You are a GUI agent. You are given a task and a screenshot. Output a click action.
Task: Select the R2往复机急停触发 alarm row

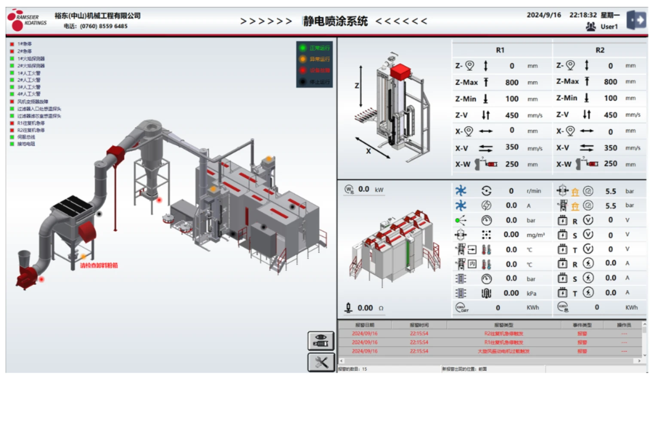click(x=503, y=334)
